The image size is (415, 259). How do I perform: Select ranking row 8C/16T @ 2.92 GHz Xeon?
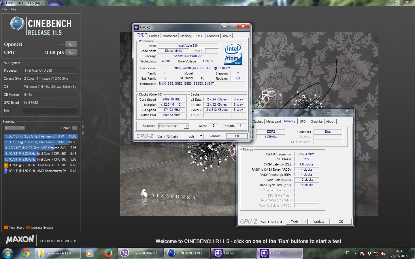41,142
